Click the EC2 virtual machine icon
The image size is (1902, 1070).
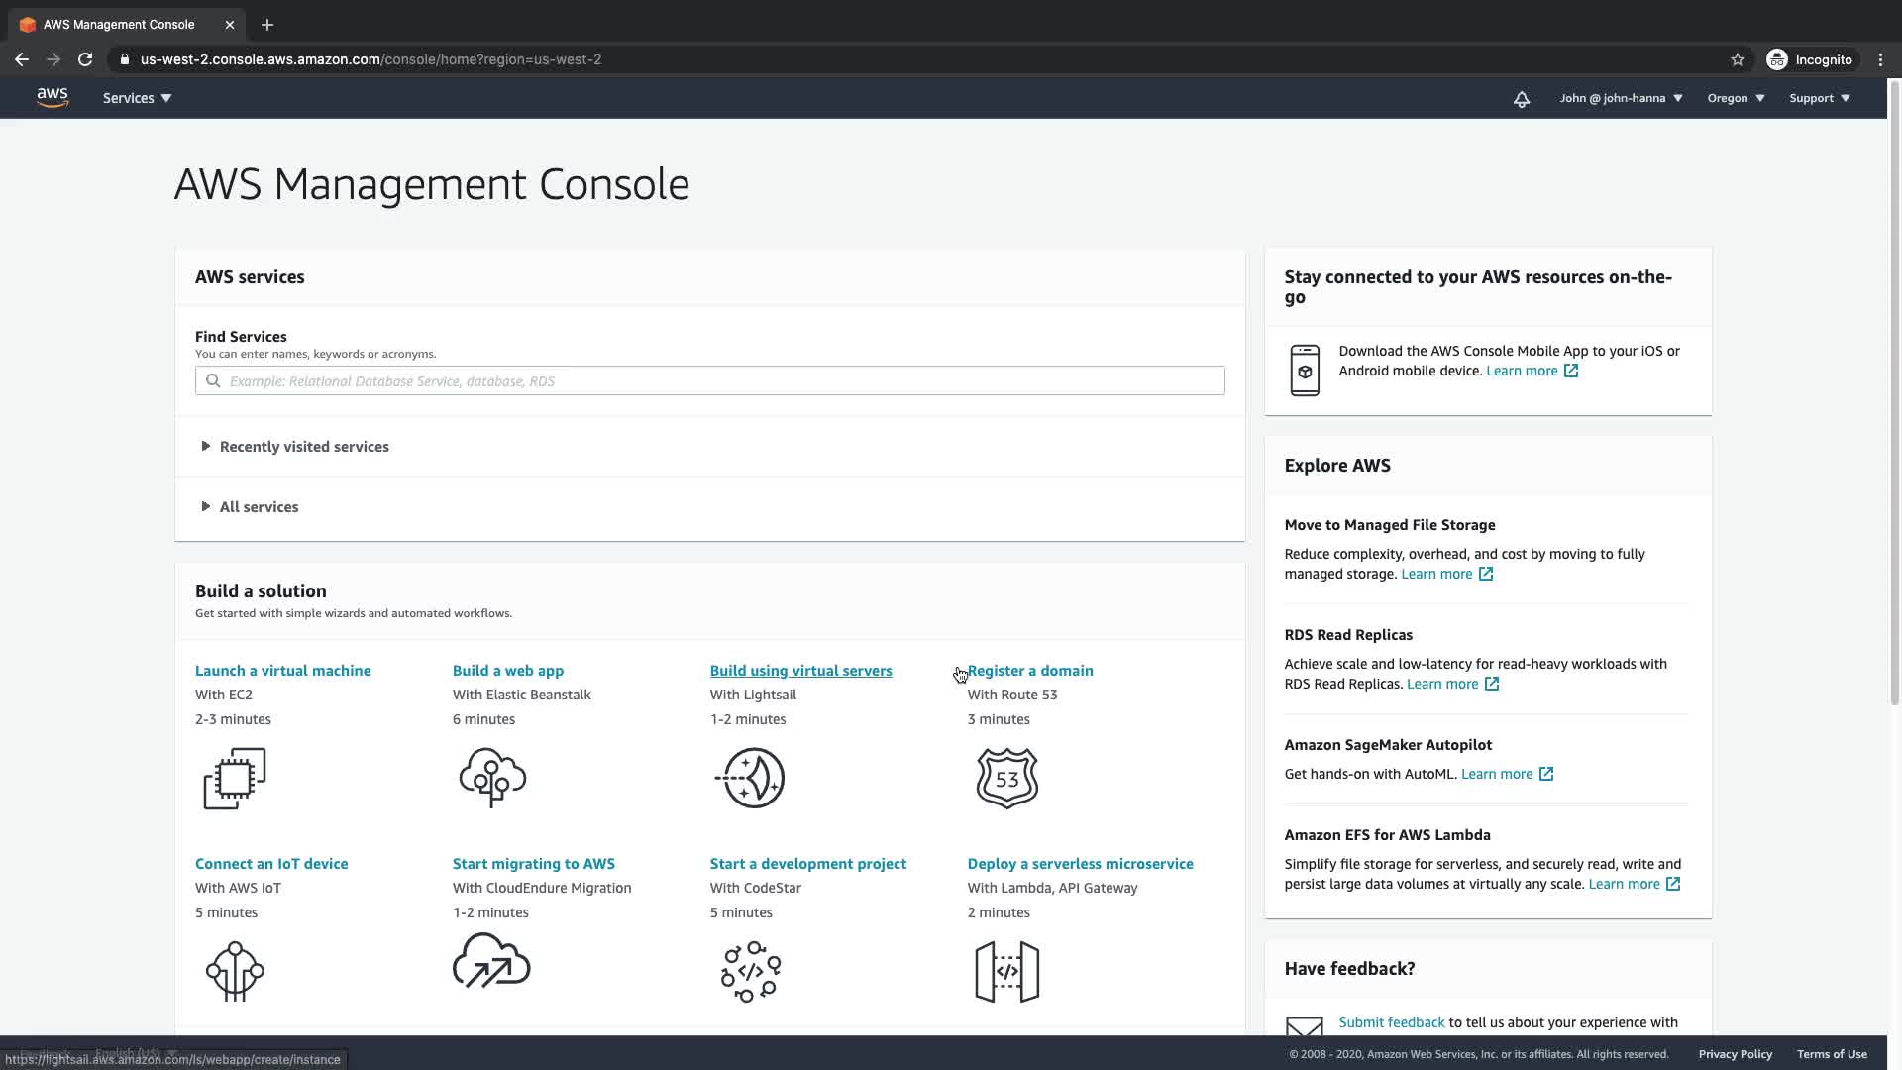(x=235, y=778)
